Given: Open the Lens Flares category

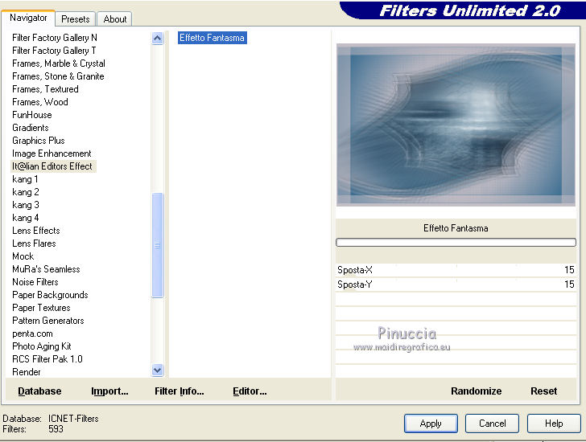Looking at the screenshot, I should tap(34, 244).
